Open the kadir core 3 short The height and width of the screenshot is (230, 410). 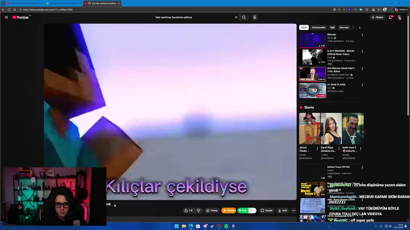pos(353,129)
